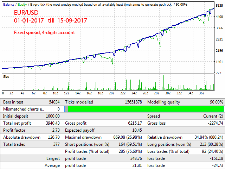Click the 2196 value on chart axis
This screenshot has width=225, height=169.
pos(219,51)
